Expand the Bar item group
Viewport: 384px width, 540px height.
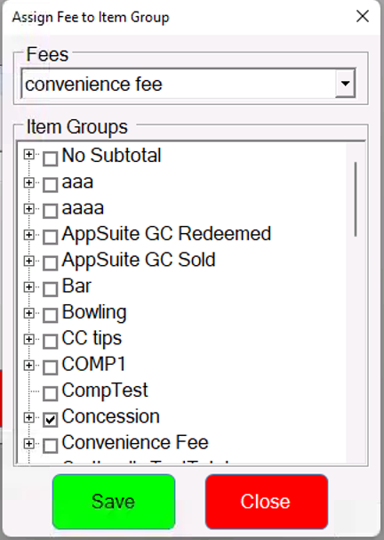click(29, 286)
